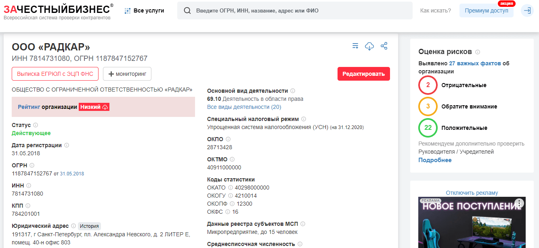The width and height of the screenshot is (539, 248).
Task: Click the grid icon beside «Все услуги»
Action: tap(128, 10)
